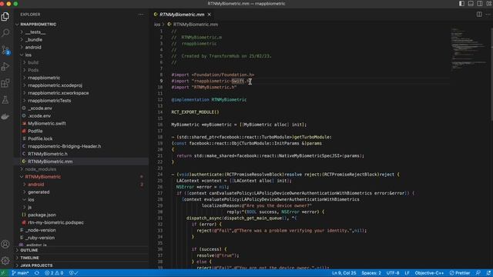Viewport: 493px width, 277px height.
Task: Toggle primary side bar layout icon
Action: tap(461, 3)
